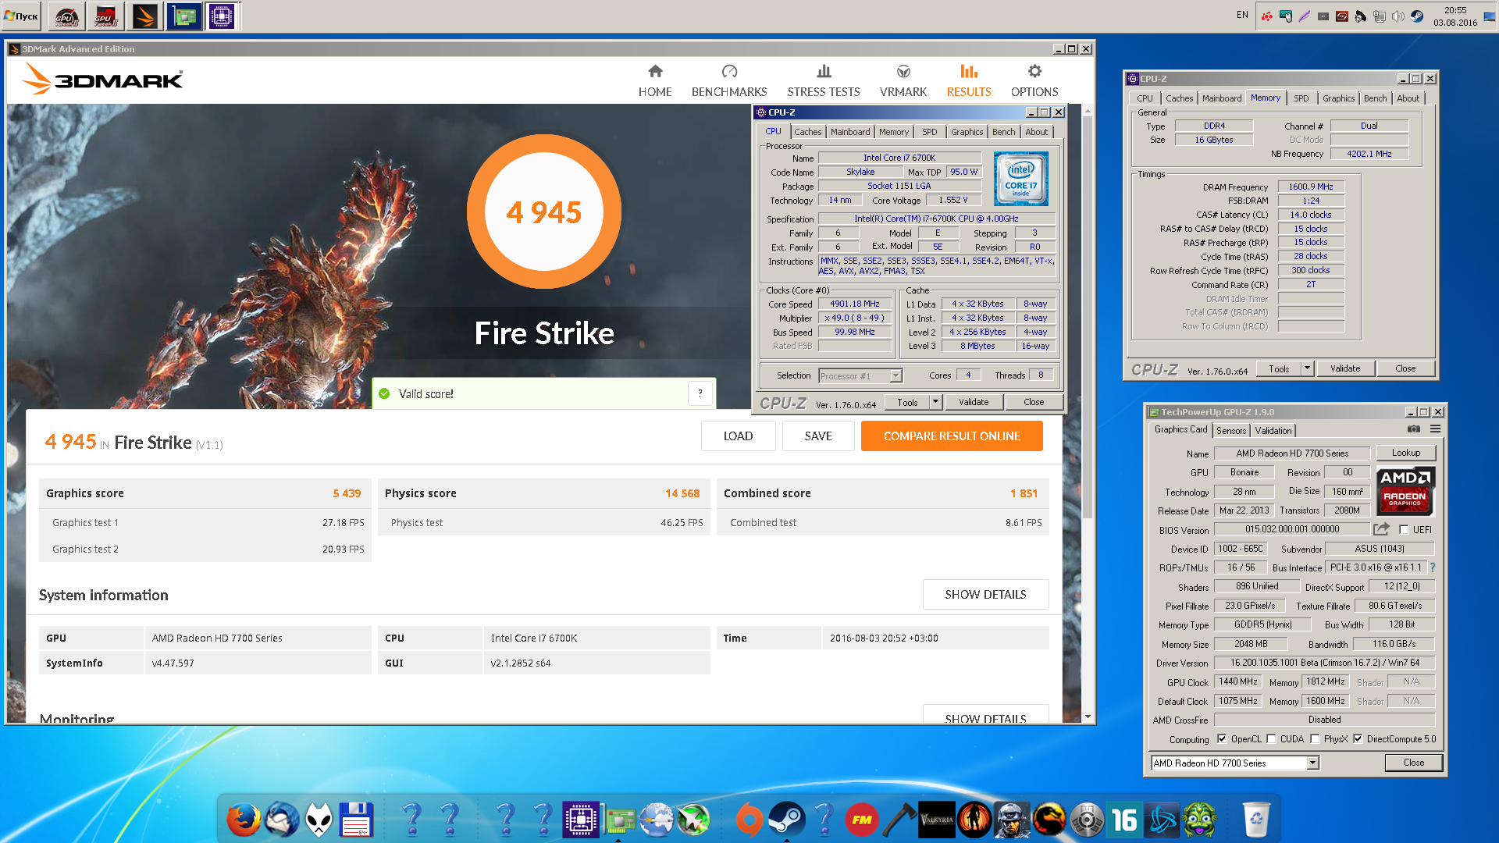Expand Tools arrow in CPU-Z Memory window

[1307, 368]
